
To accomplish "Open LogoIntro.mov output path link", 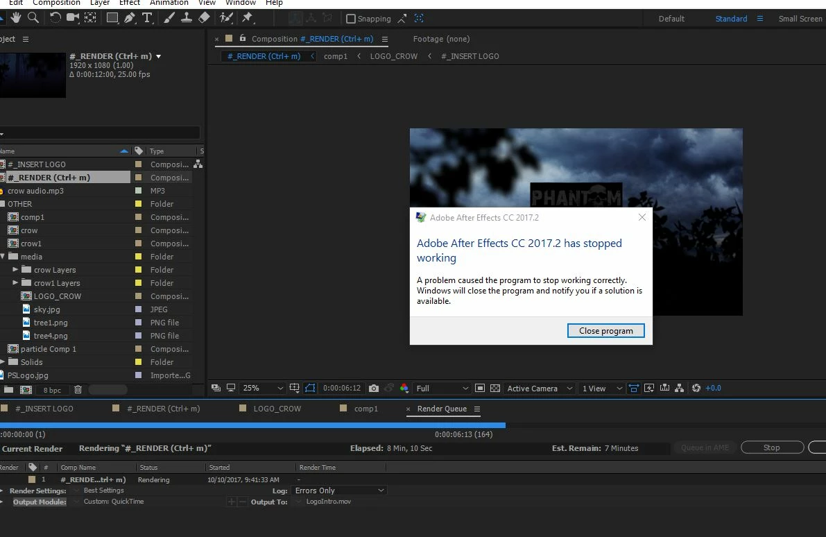I will [328, 502].
